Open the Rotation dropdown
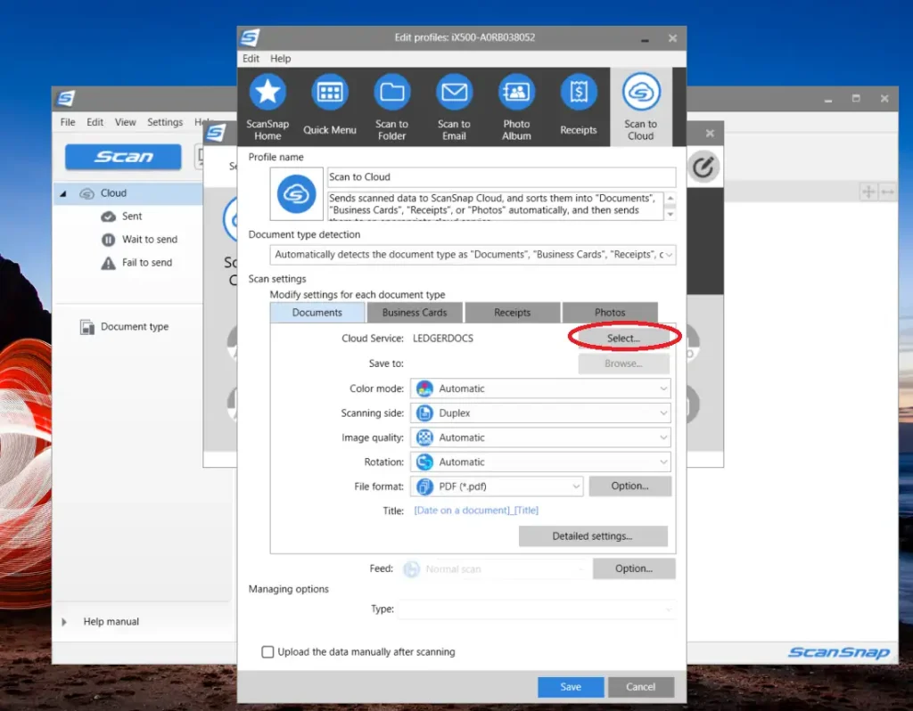The height and width of the screenshot is (711, 913). click(x=540, y=462)
